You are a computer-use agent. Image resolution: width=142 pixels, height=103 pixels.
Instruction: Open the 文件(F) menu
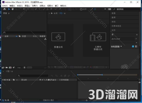coord(5,6)
